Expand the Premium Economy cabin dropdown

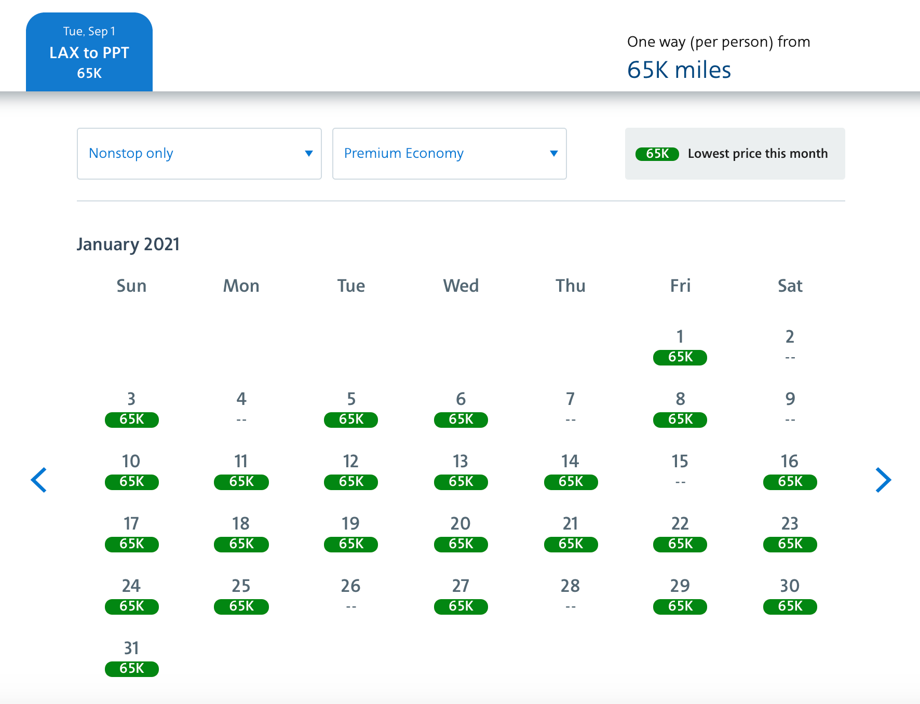449,154
